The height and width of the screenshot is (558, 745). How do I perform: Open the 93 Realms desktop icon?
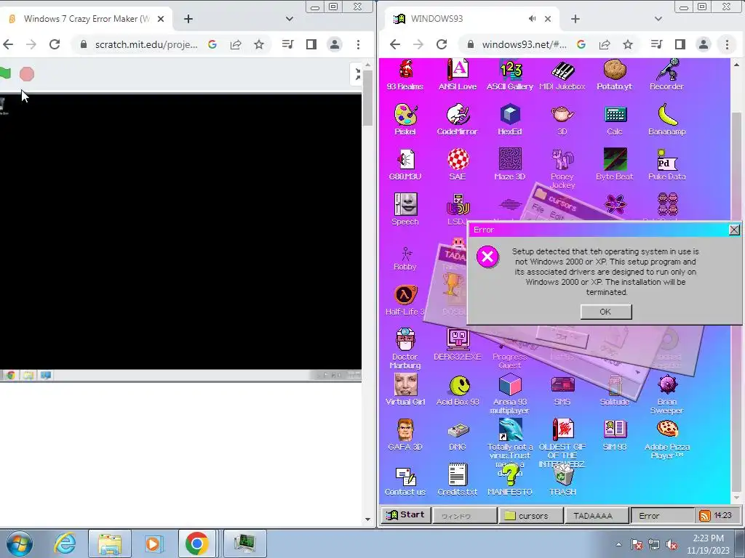click(x=405, y=75)
